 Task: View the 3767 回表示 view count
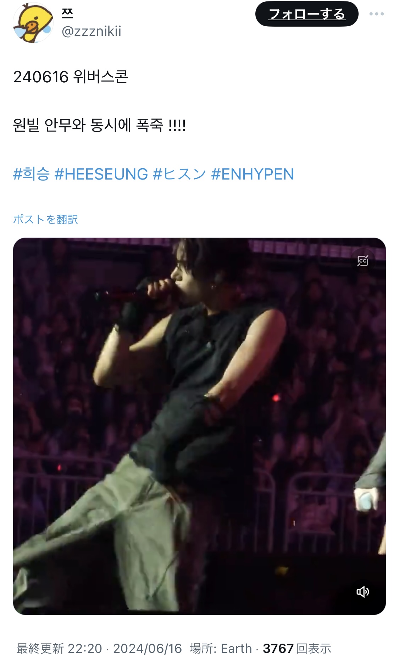pyautogui.click(x=297, y=648)
